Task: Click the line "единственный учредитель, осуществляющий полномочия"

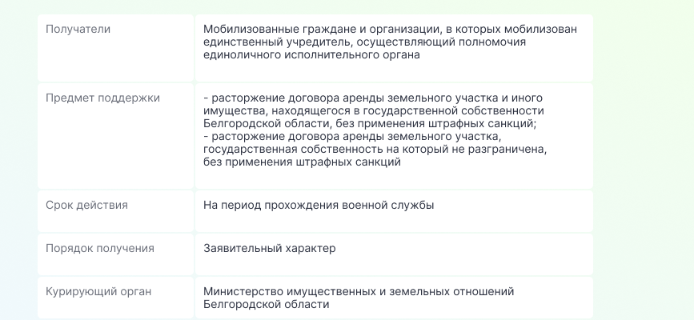Action: tap(365, 42)
